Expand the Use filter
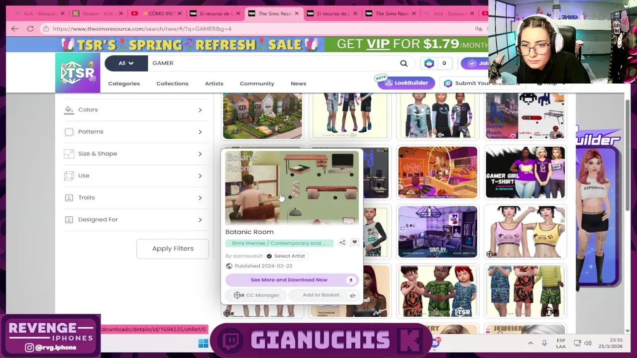Viewport: 637px width, 358px height. [200, 176]
